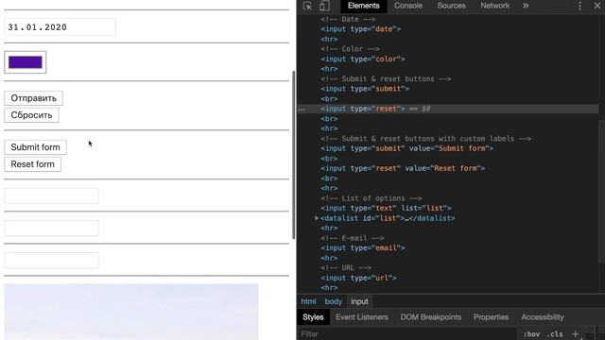
Task: Add a new style rule plus icon
Action: click(x=576, y=334)
